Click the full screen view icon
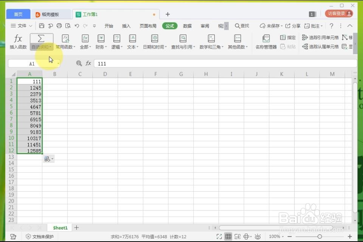Viewport: 363px width, 242px height. [x=219, y=236]
